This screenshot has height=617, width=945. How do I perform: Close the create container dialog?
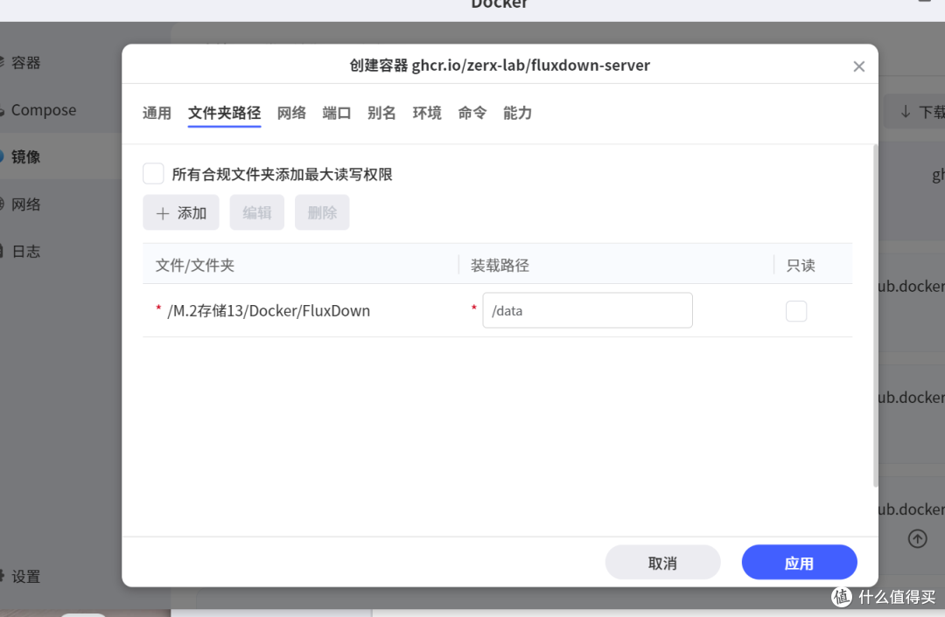[x=859, y=66]
